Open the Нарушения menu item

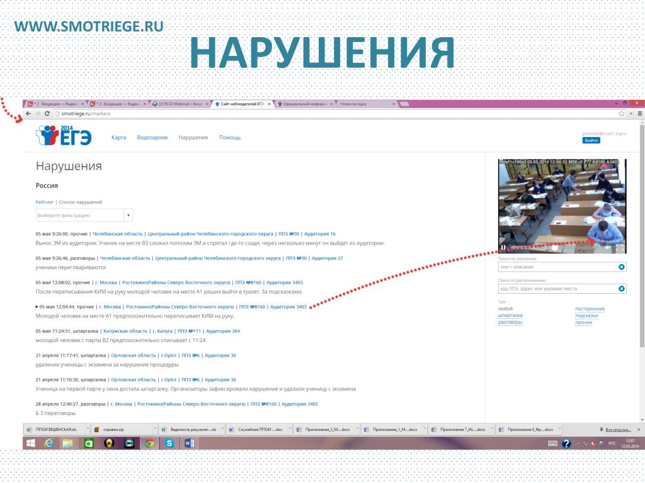click(193, 138)
